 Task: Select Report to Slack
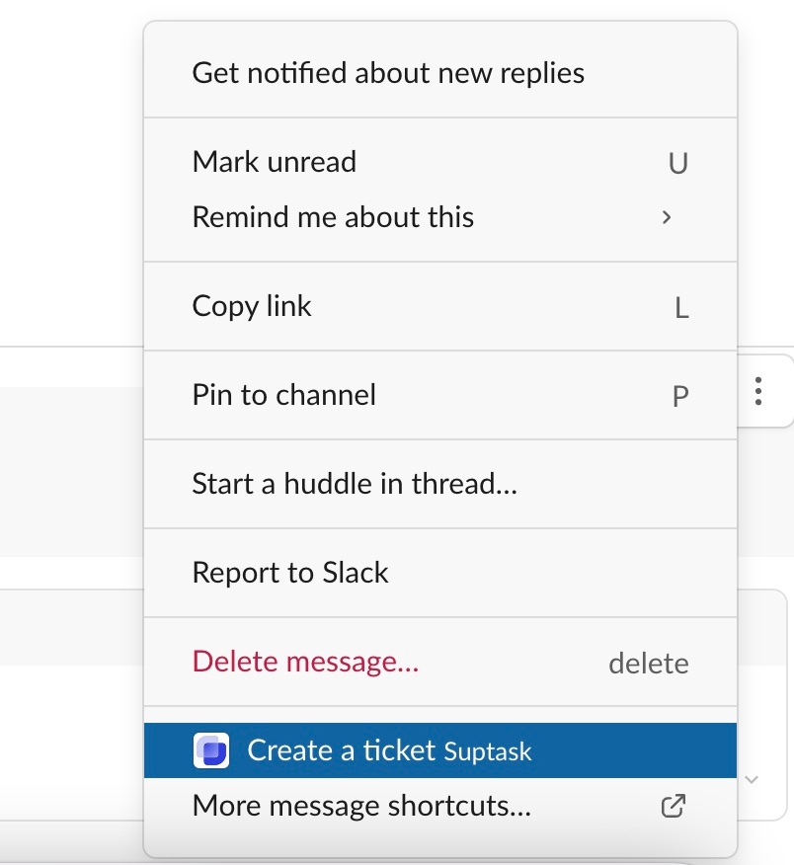pyautogui.click(x=290, y=573)
